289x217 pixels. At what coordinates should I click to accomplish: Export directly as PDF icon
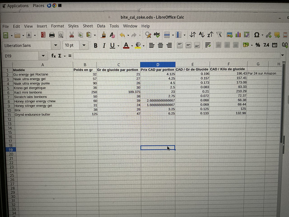click(x=43, y=35)
